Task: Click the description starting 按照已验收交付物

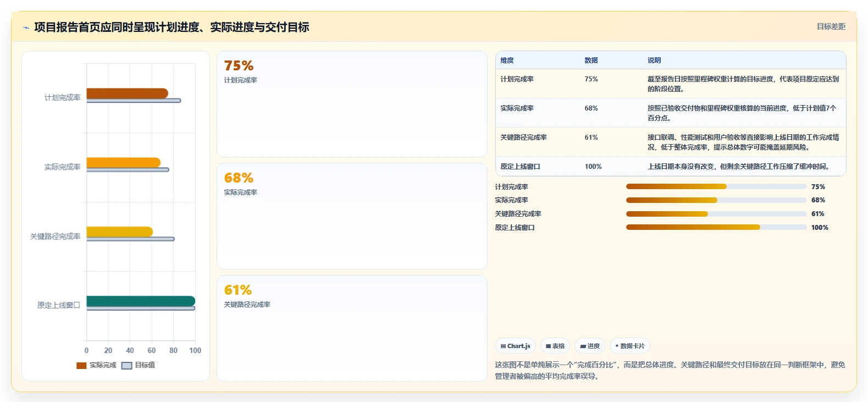Action: pos(742,113)
